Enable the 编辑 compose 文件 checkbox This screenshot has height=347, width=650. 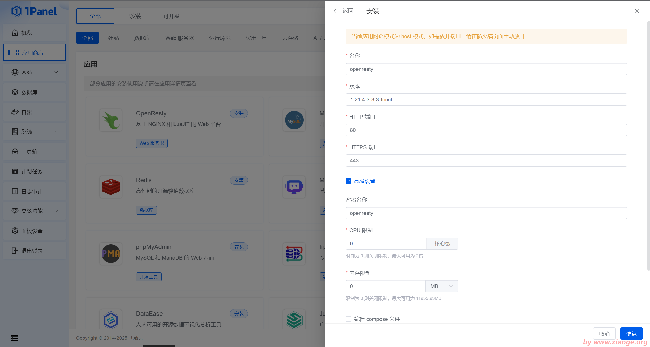coord(348,319)
